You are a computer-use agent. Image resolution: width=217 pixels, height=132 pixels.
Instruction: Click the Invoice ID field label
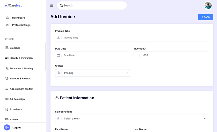click(x=139, y=49)
